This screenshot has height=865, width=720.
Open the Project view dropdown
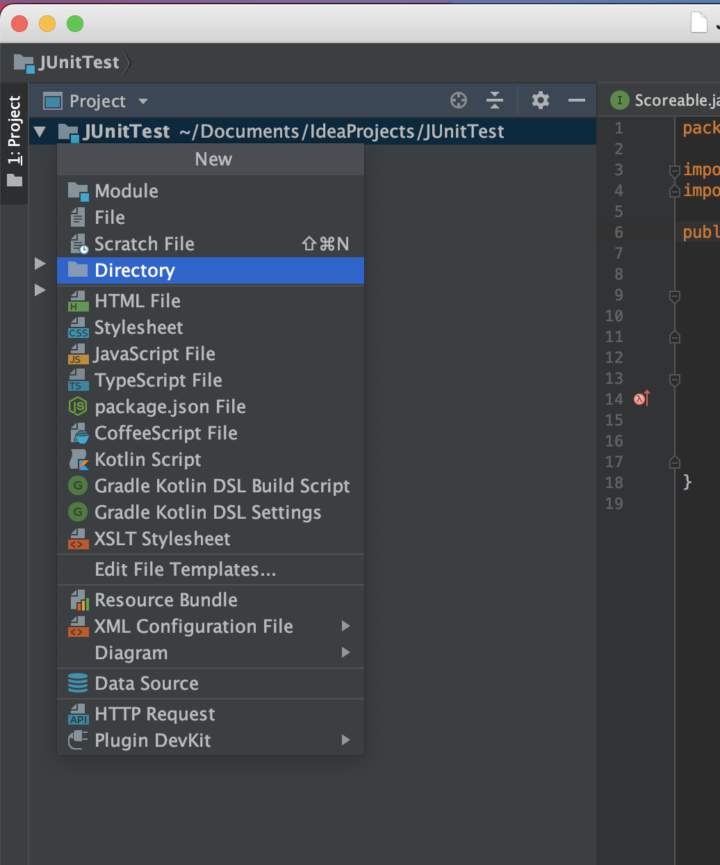coord(143,102)
